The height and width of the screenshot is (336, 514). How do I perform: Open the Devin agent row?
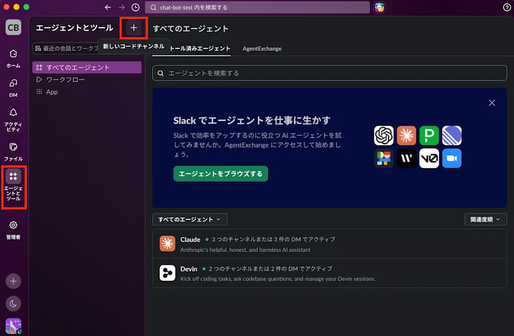(329, 273)
